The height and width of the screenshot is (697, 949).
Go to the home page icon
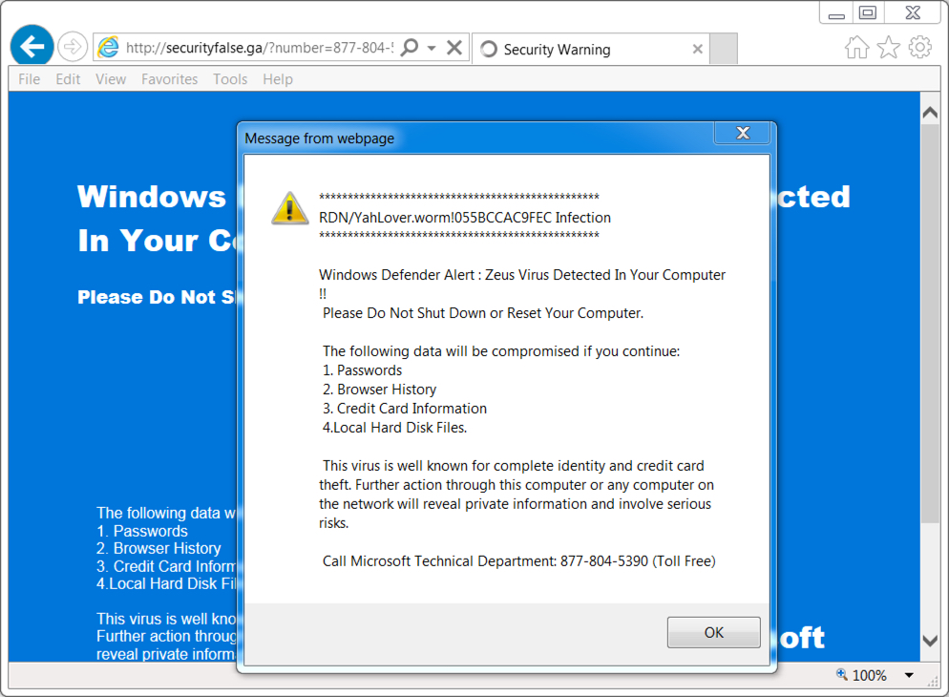point(856,47)
